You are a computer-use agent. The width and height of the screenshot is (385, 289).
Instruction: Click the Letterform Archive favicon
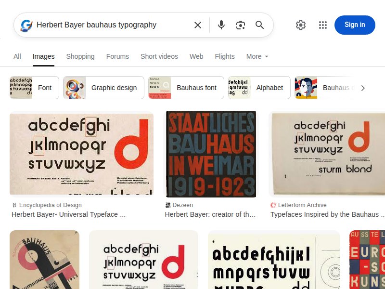pyautogui.click(x=273, y=205)
